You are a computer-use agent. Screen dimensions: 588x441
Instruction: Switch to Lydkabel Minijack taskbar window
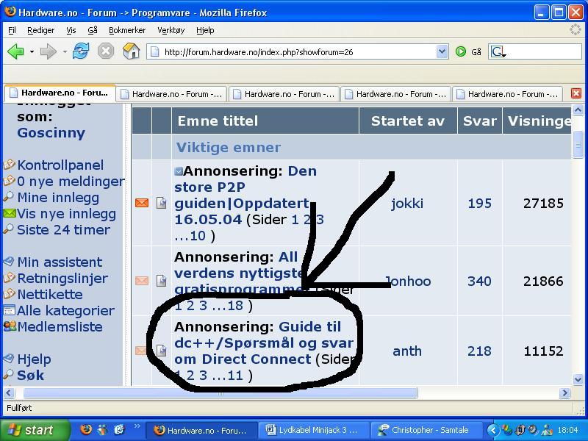pyautogui.click(x=313, y=430)
